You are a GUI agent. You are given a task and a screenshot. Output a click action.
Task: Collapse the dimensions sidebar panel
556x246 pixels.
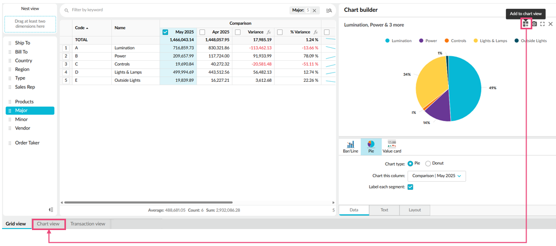tap(51, 209)
